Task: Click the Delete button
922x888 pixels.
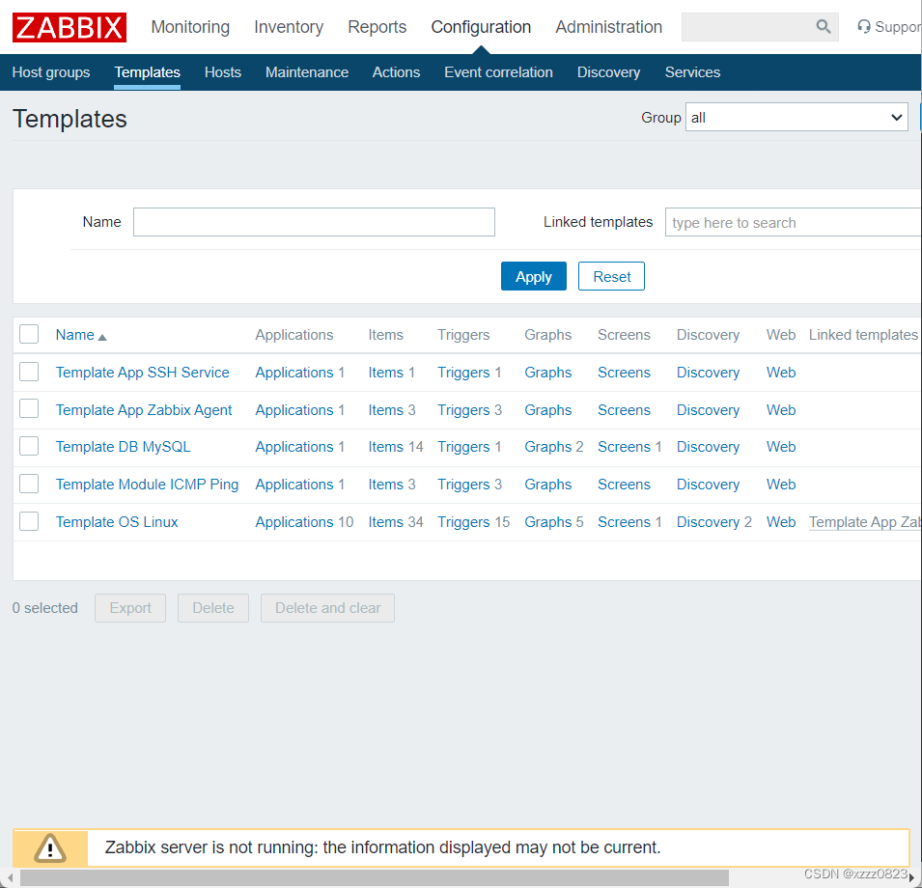Action: coord(212,608)
